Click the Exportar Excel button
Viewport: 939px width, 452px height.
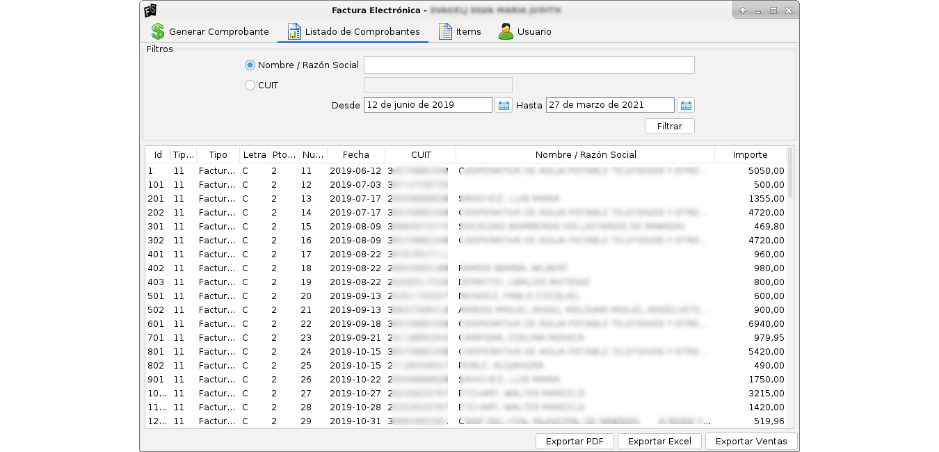coord(659,442)
